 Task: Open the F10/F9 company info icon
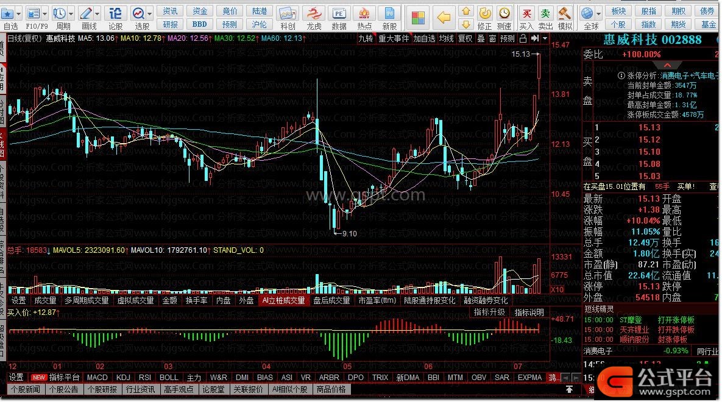[x=33, y=13]
